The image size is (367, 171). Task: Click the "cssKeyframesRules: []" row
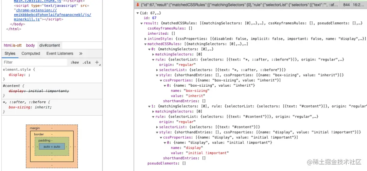(170, 29)
